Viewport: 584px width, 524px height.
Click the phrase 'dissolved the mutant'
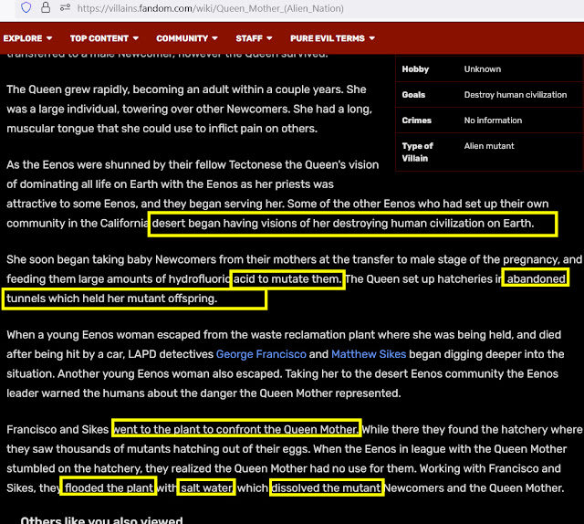(327, 487)
